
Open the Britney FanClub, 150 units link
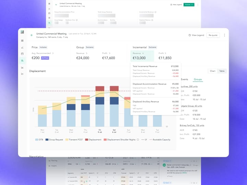coord(192,125)
